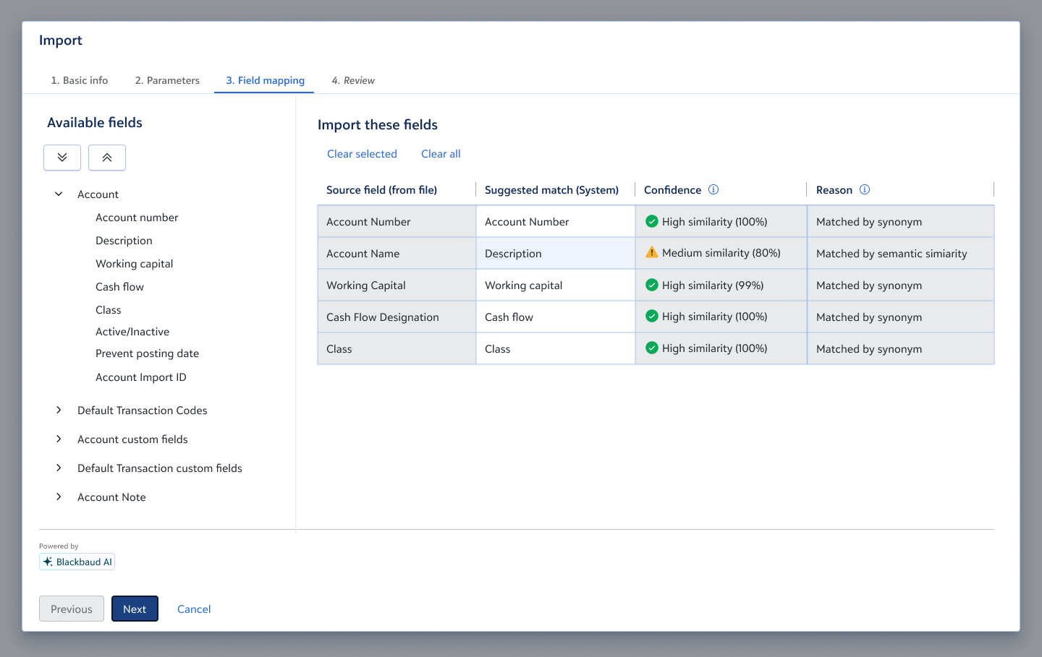This screenshot has width=1042, height=657.
Task: Click the green check icon for Account Number row
Action: 652,221
